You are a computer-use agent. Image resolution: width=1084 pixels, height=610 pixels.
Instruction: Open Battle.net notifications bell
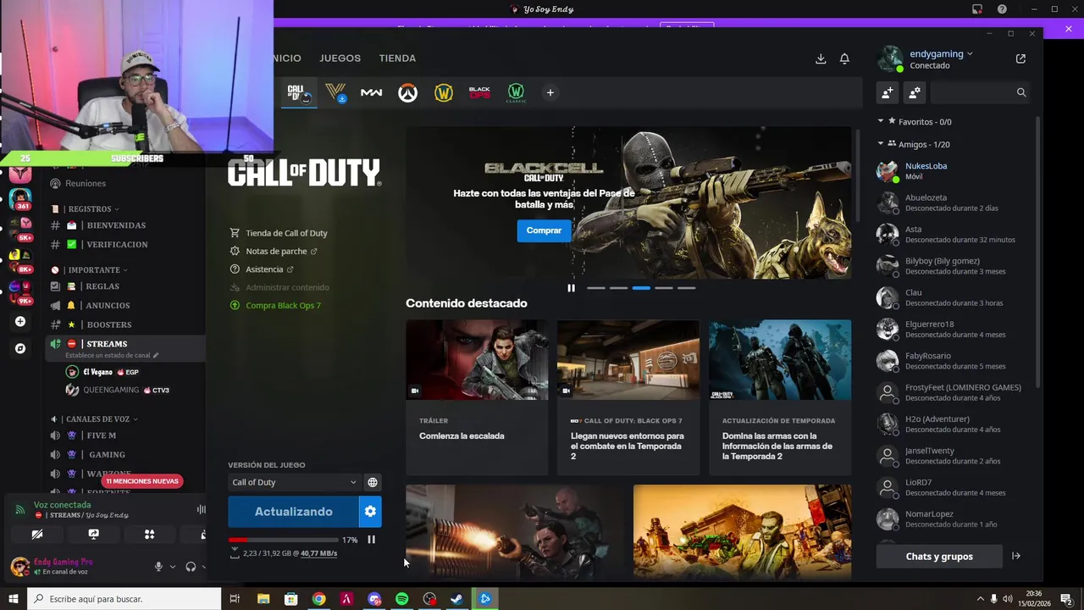coord(844,58)
